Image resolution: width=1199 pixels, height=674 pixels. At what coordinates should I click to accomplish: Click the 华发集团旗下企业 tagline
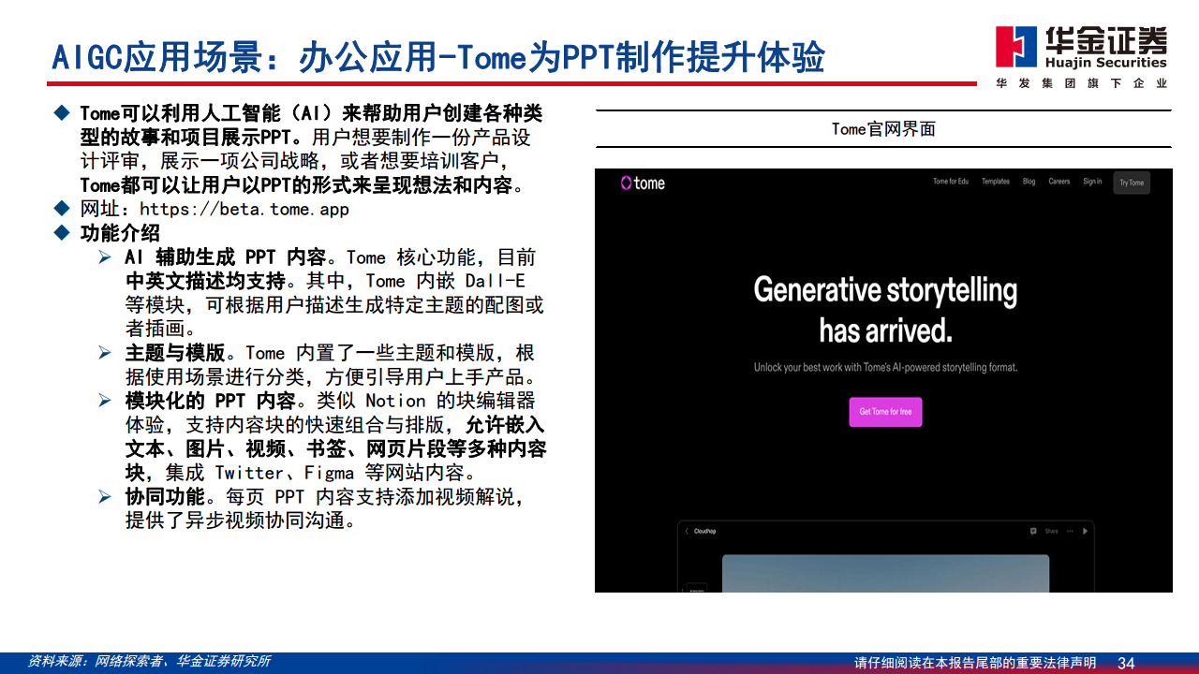pyautogui.click(x=1082, y=83)
